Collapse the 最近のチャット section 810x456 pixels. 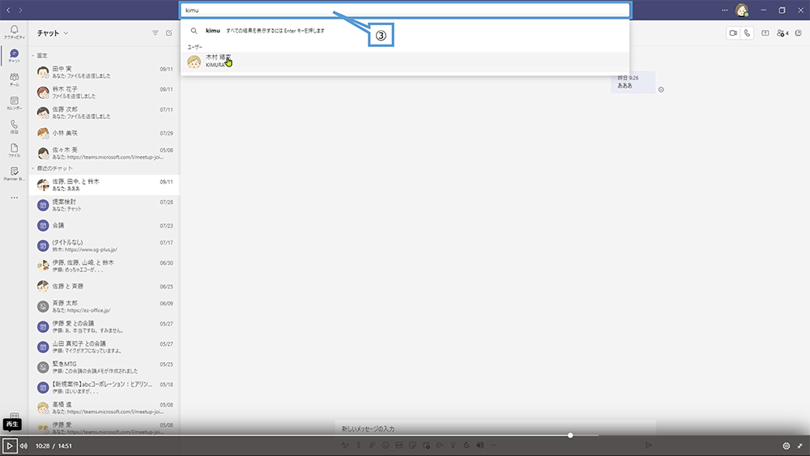[33, 168]
